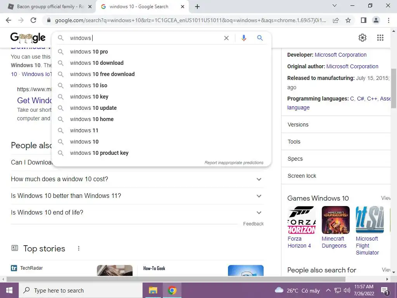Click the blue search magnifier button
The height and width of the screenshot is (298, 397).
(x=260, y=38)
